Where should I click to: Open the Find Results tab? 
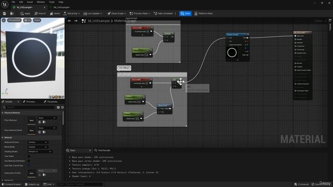(x=103, y=150)
